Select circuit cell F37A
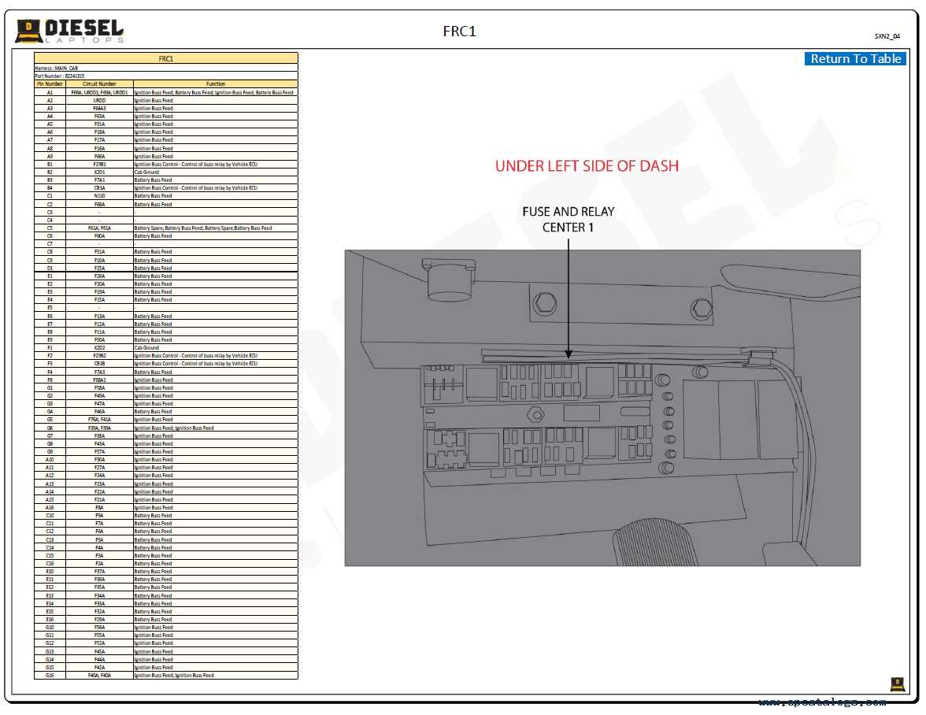 click(99, 572)
